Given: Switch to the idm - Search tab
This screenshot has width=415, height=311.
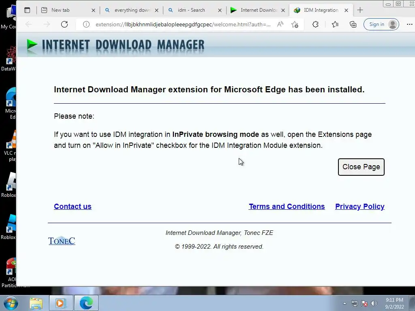Looking at the screenshot, I should point(195,10).
